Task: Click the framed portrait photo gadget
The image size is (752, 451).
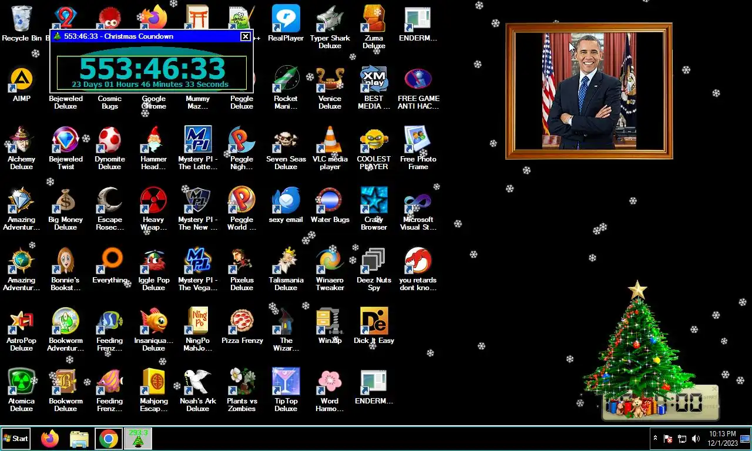Action: [x=589, y=91]
